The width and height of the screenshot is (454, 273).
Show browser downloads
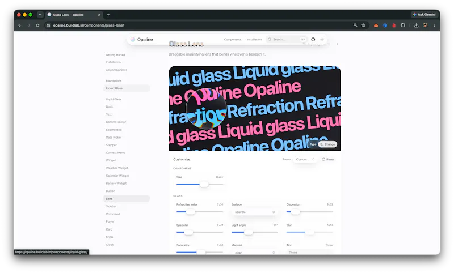click(416, 25)
